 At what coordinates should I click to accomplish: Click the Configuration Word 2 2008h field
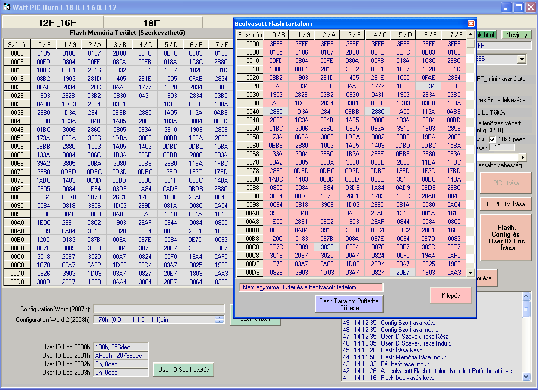tap(154, 320)
